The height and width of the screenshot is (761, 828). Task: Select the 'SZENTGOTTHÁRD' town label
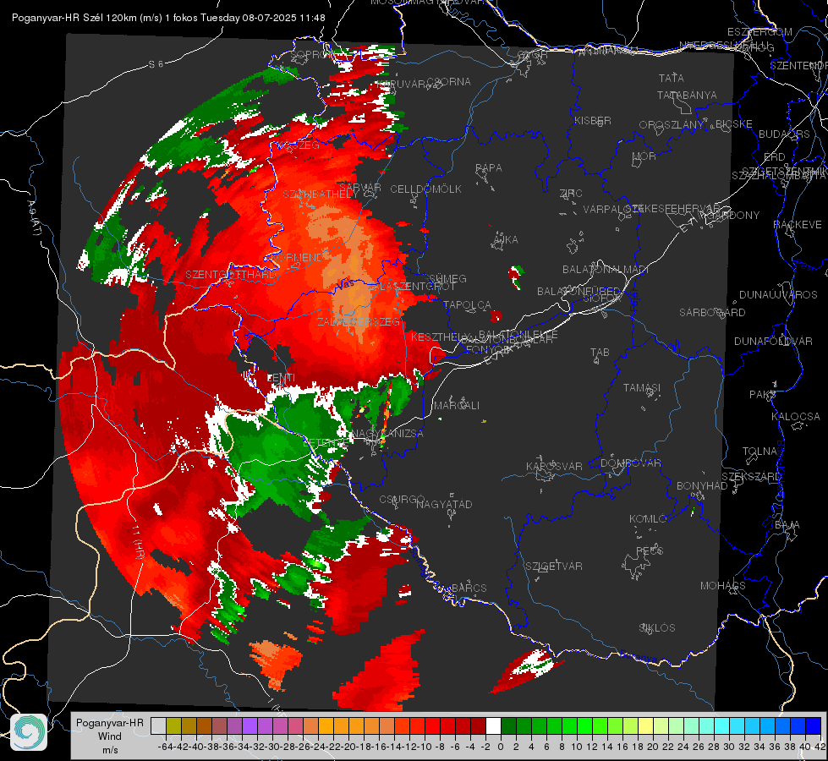tap(230, 275)
